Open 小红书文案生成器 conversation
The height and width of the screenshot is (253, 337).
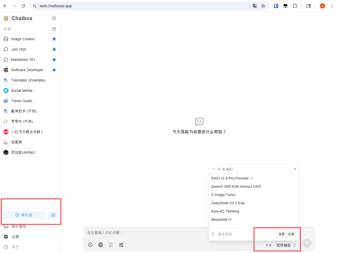click(x=28, y=132)
